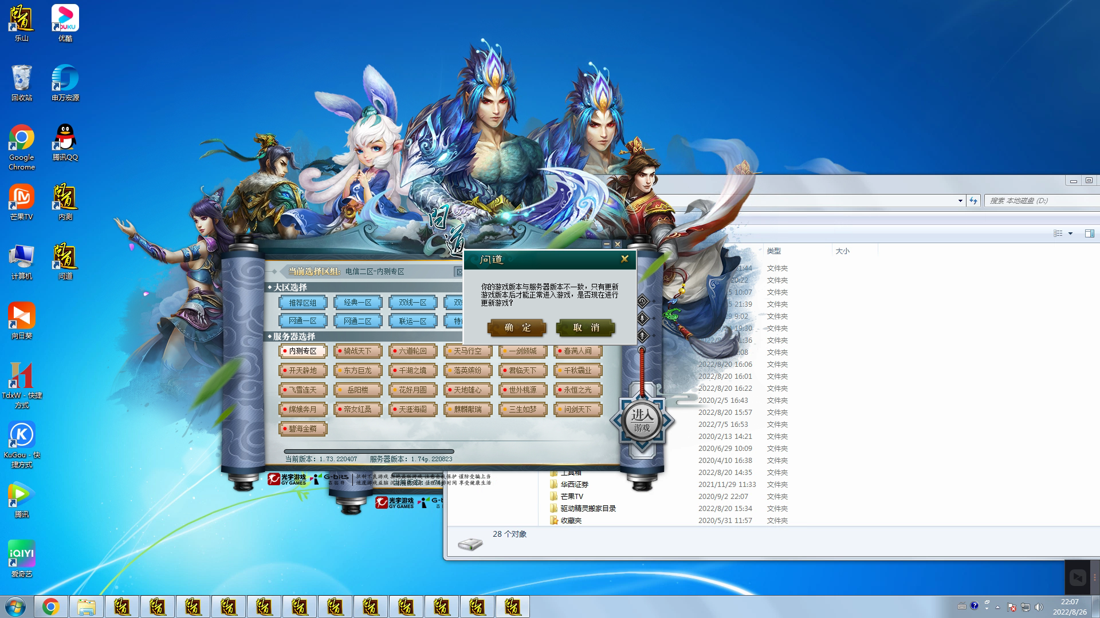Choose the 骑战天下 server

(357, 351)
